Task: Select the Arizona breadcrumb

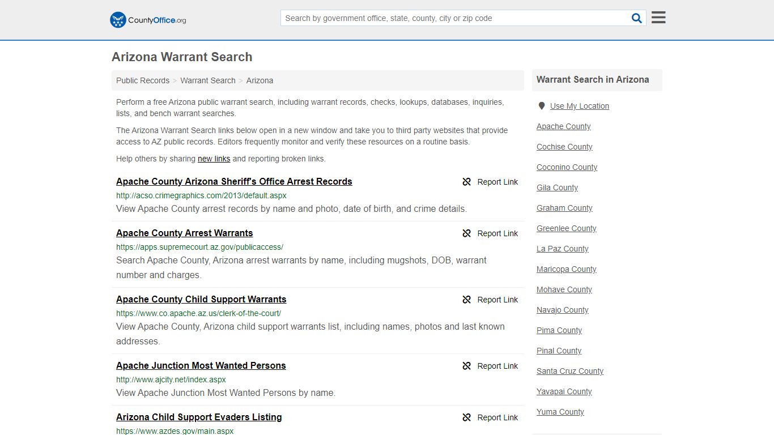Action: [x=260, y=80]
